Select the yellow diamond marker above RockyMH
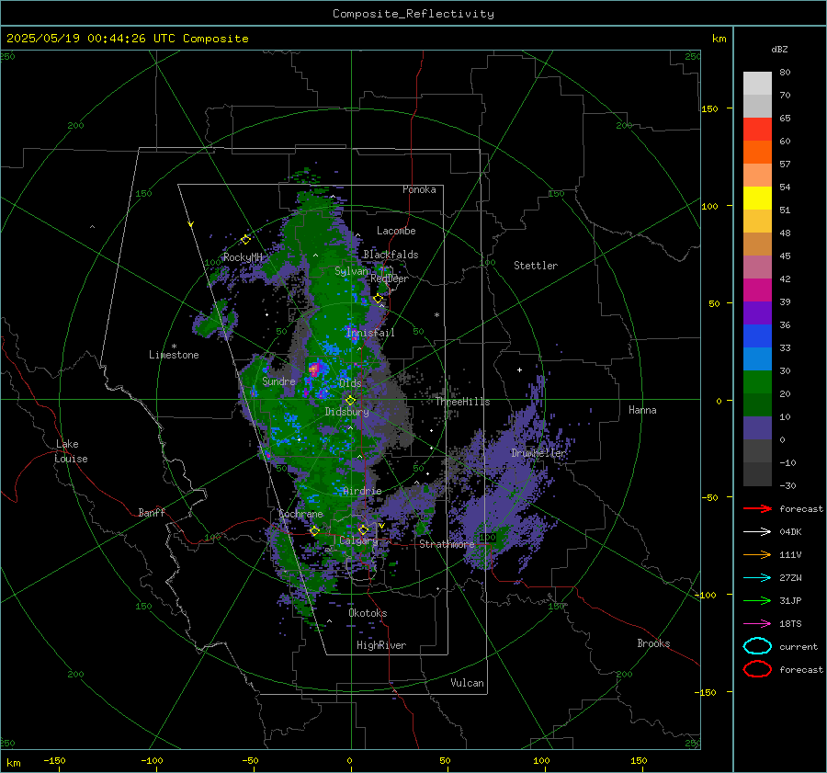The image size is (827, 773). pos(245,240)
